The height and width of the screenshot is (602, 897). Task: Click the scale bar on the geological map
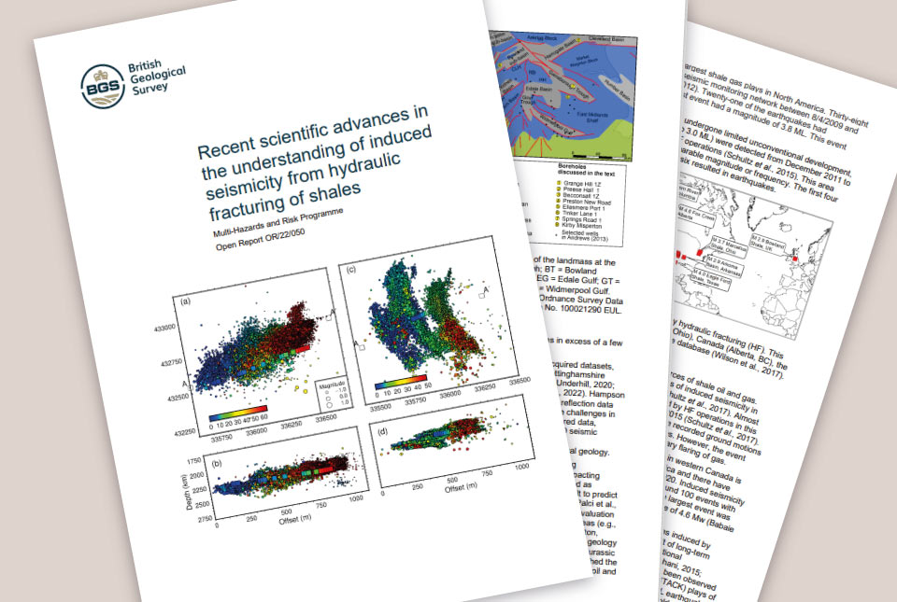click(x=598, y=155)
